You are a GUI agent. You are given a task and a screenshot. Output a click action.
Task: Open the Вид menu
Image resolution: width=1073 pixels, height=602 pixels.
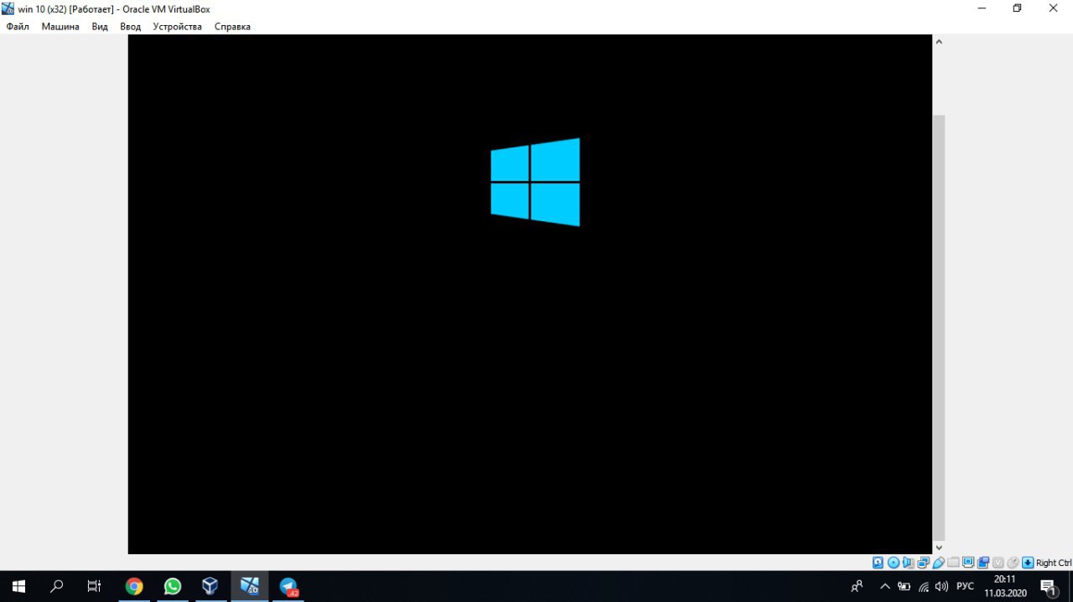tap(100, 26)
